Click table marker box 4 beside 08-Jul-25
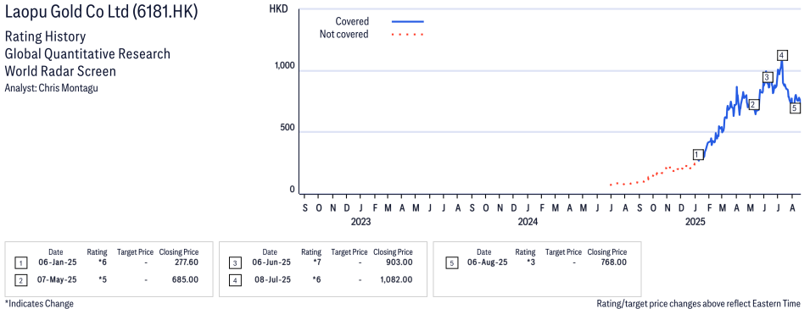 point(235,280)
